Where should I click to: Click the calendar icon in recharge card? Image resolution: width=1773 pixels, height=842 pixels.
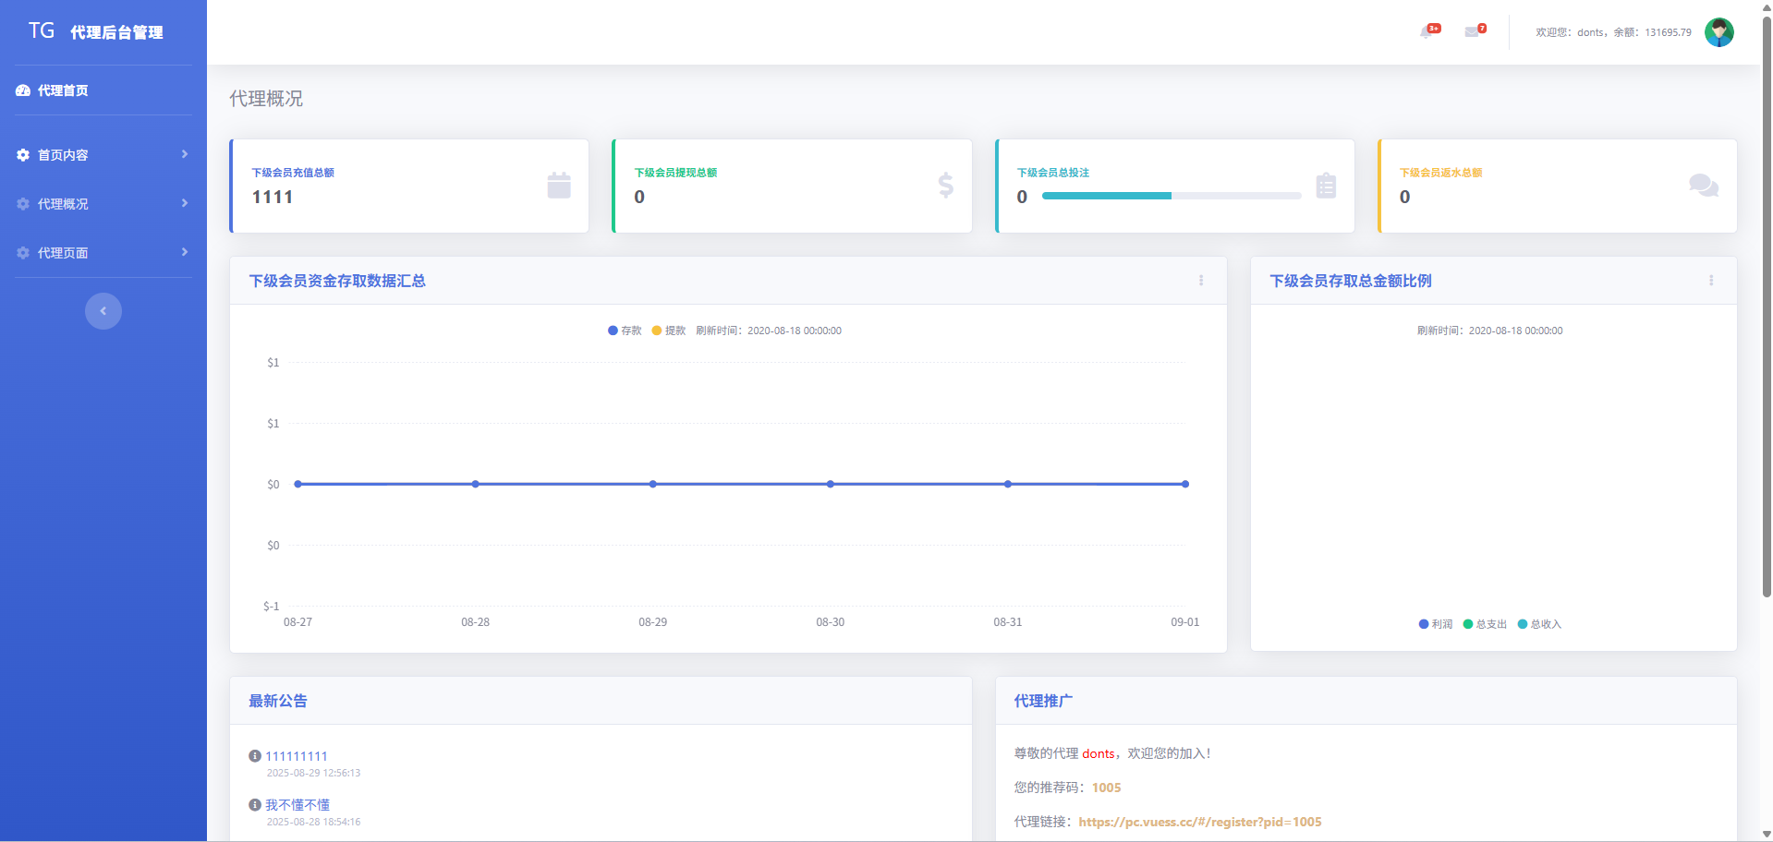click(559, 186)
